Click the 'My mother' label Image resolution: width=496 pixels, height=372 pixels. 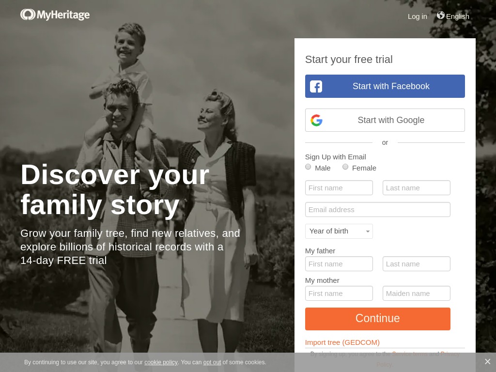tap(322, 280)
